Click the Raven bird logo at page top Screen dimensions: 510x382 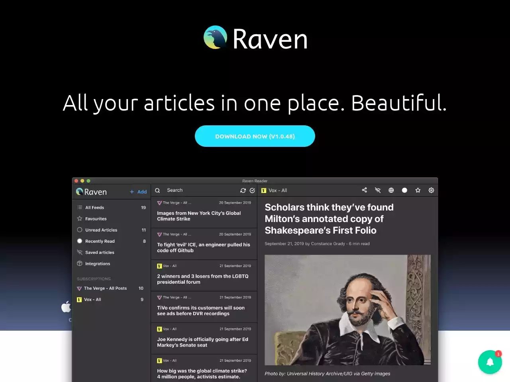coord(216,37)
